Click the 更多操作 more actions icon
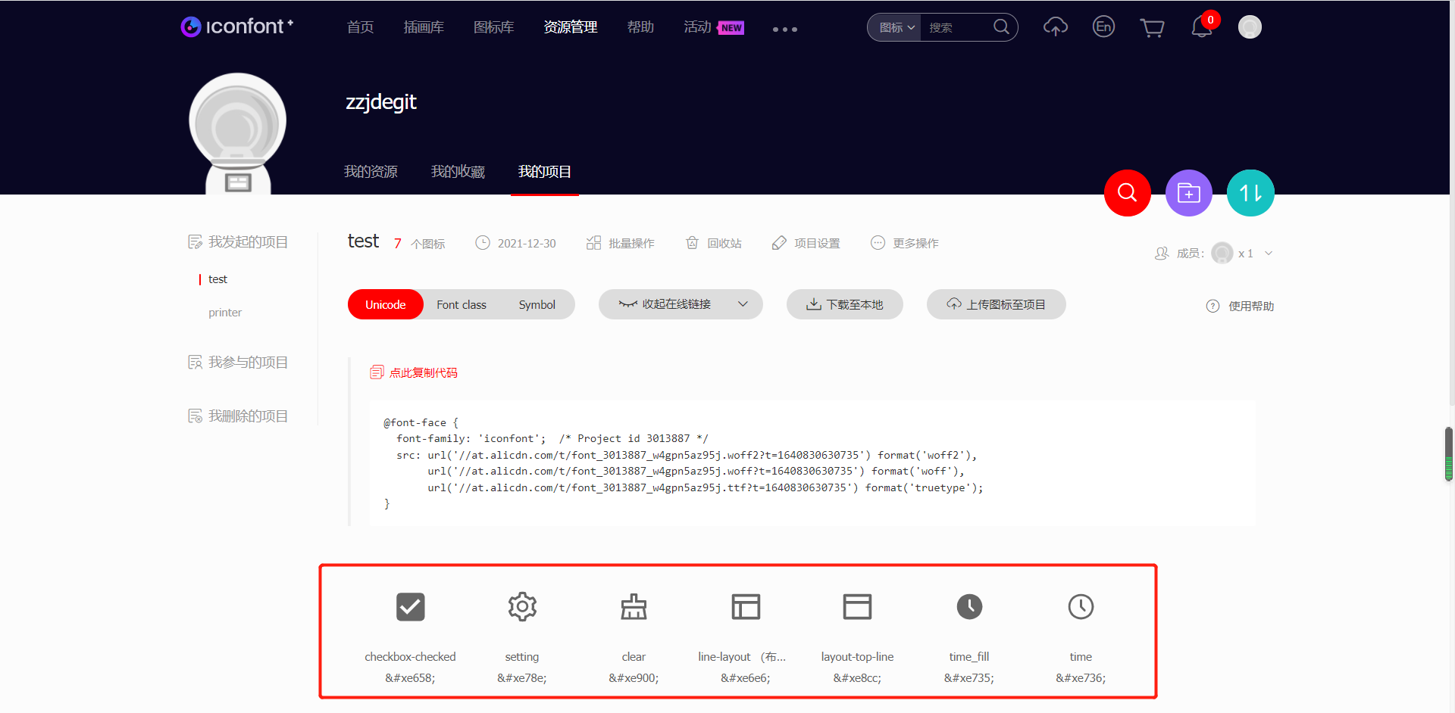The height and width of the screenshot is (713, 1455). (x=878, y=242)
